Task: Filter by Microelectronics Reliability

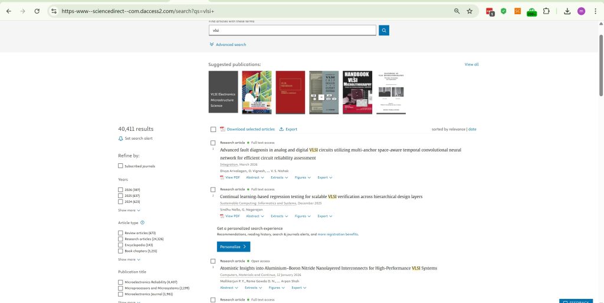Action: click(120, 282)
